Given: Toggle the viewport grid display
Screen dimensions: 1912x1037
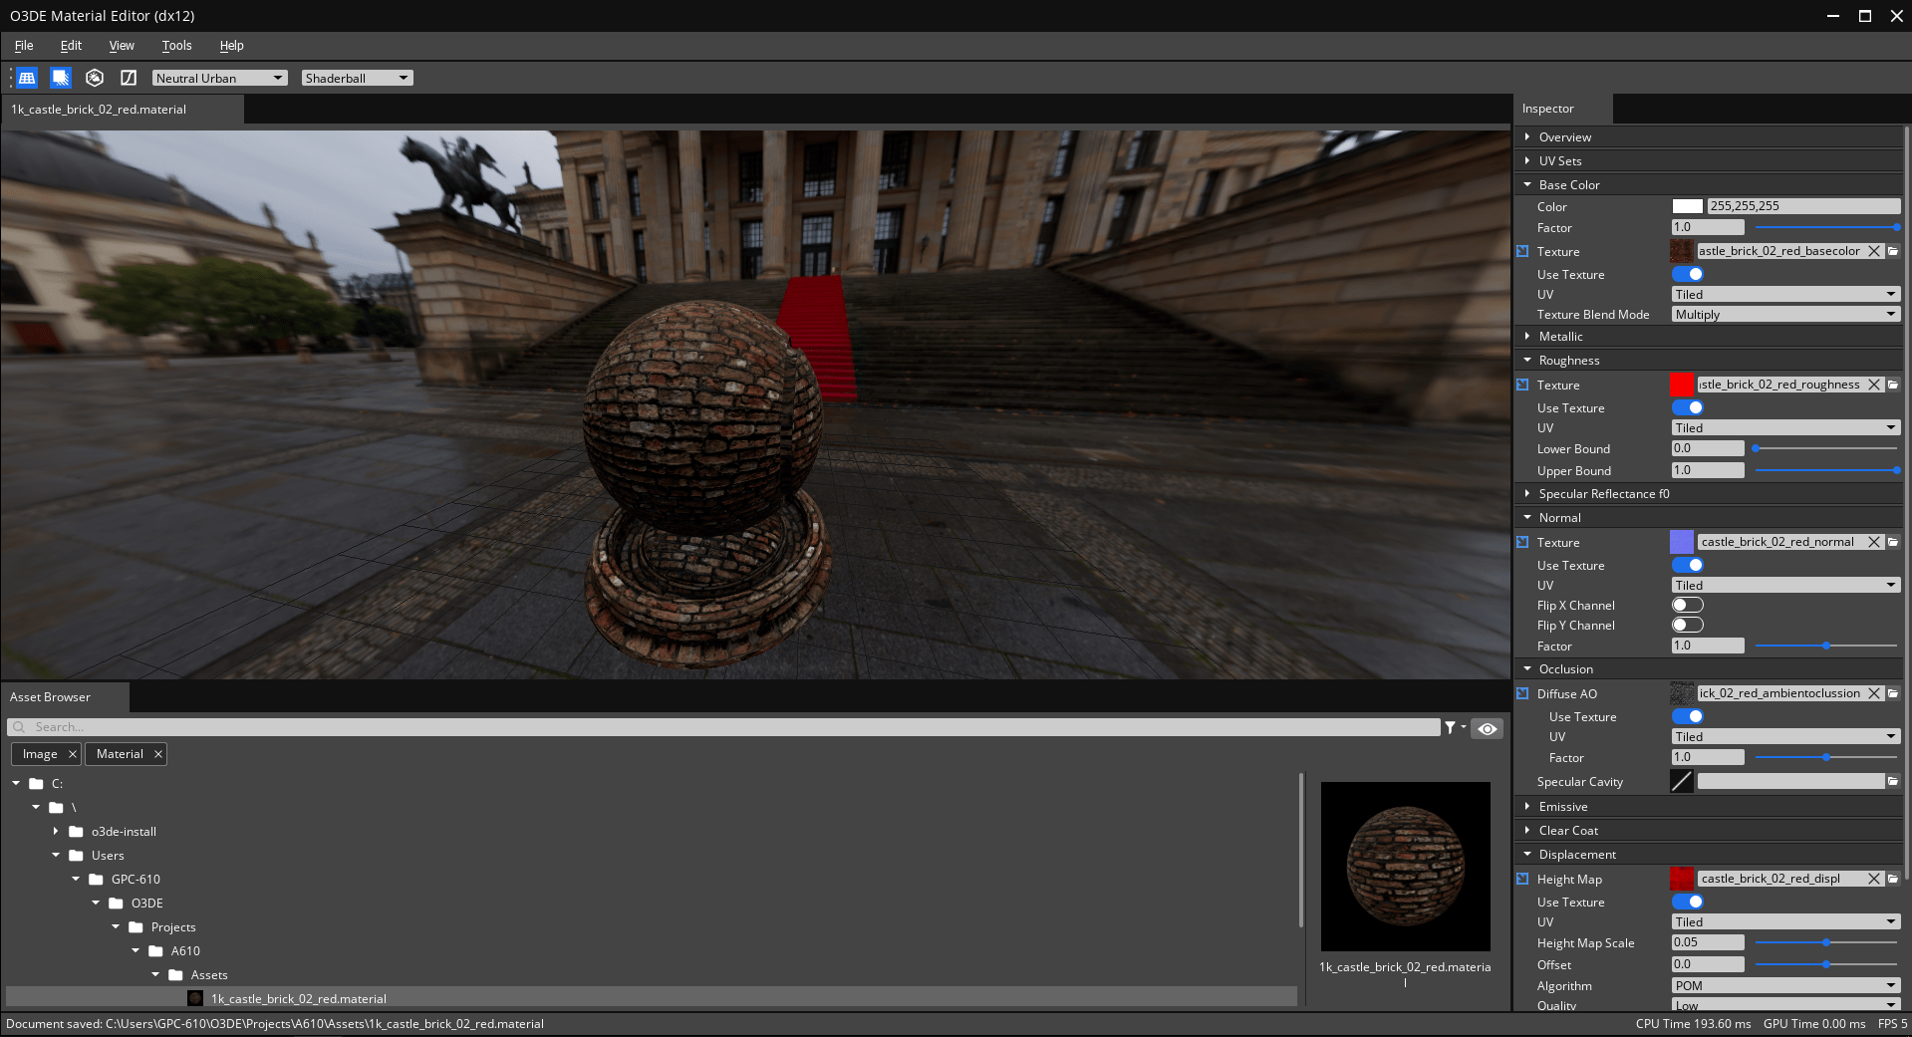Looking at the screenshot, I should click(x=27, y=78).
